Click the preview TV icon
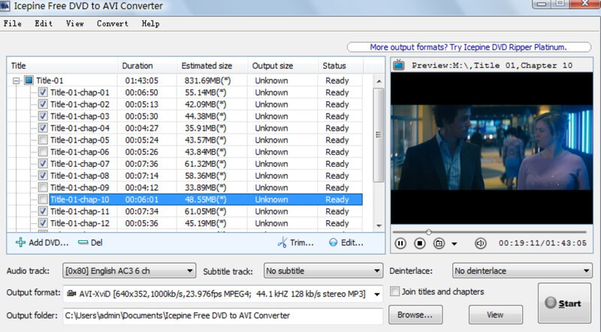601x332 pixels. (x=399, y=65)
